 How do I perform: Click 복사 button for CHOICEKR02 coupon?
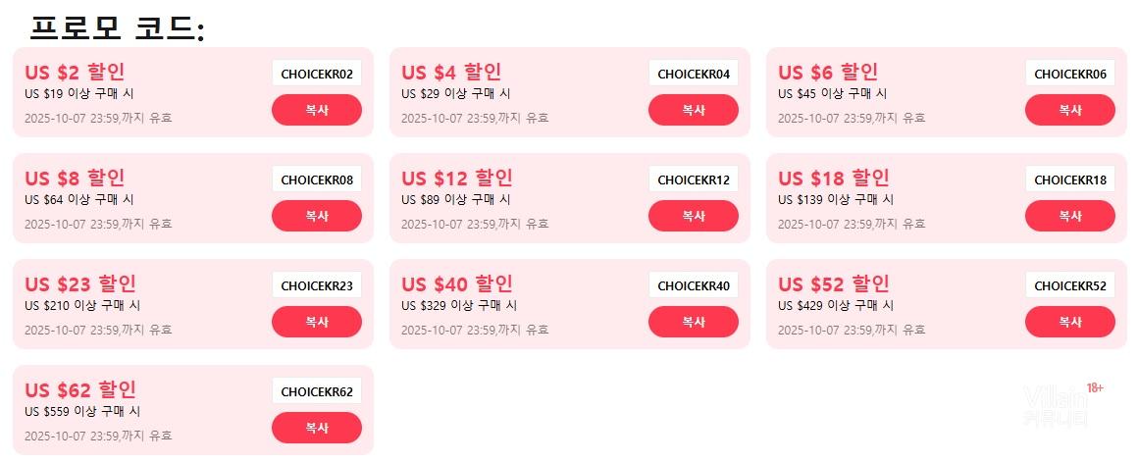[316, 110]
